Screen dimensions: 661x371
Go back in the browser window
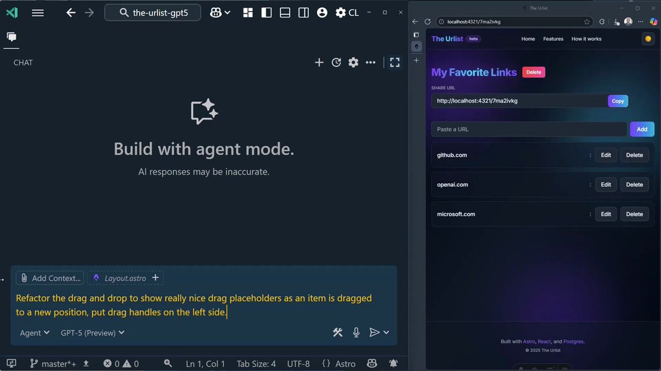click(416, 21)
